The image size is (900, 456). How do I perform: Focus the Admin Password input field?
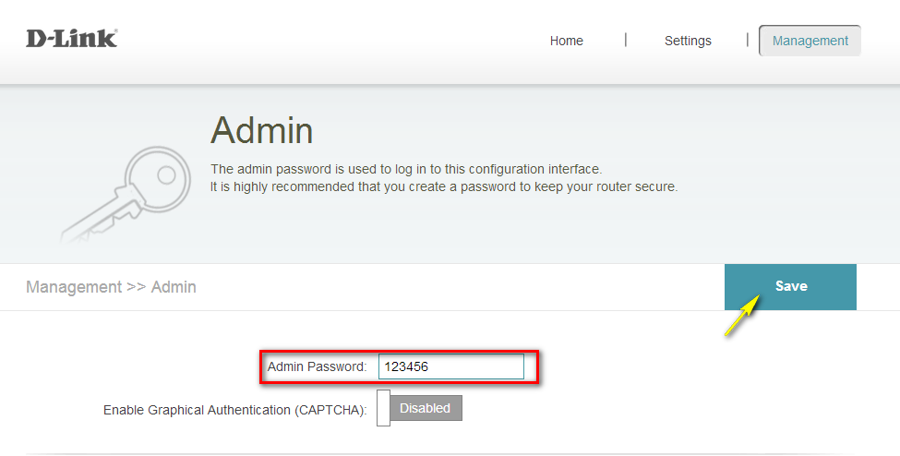pos(450,366)
